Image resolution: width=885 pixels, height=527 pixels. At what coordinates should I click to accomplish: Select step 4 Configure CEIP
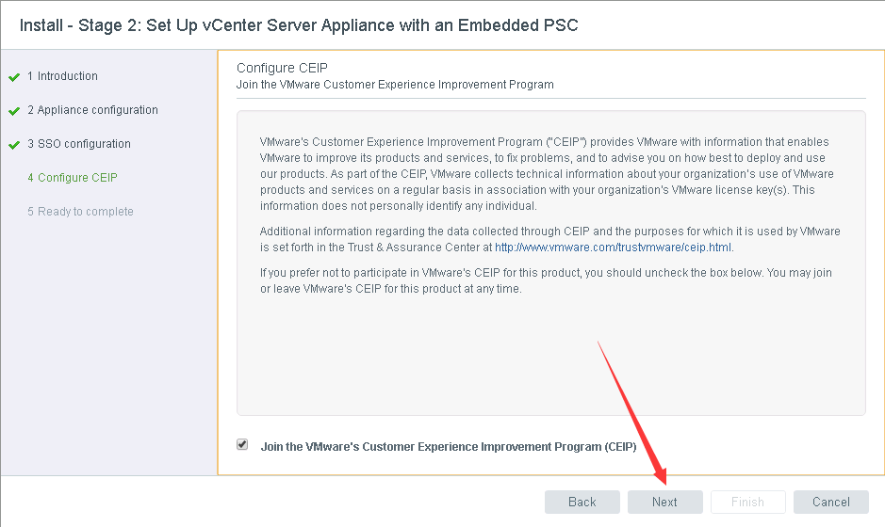[x=73, y=178]
